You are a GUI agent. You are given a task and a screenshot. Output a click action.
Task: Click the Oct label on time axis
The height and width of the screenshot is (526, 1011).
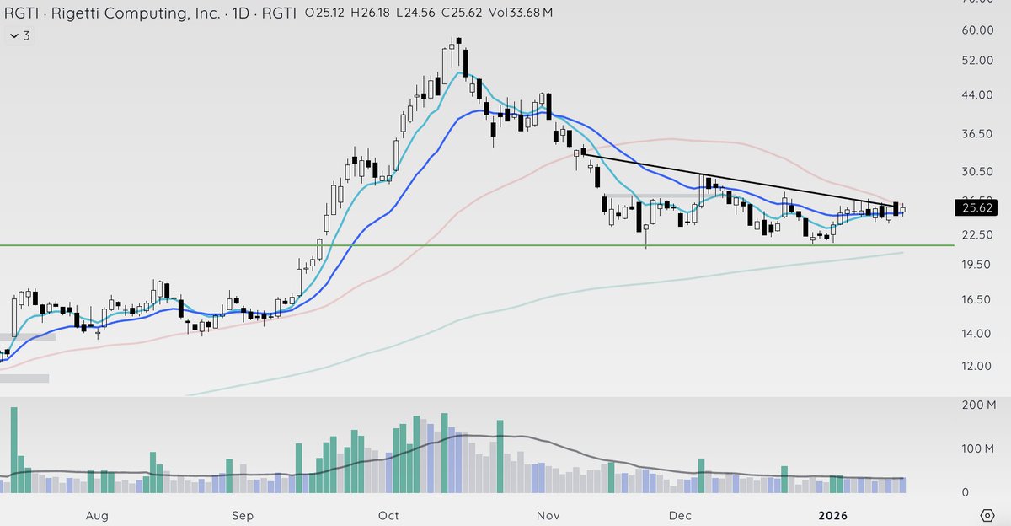tap(388, 514)
